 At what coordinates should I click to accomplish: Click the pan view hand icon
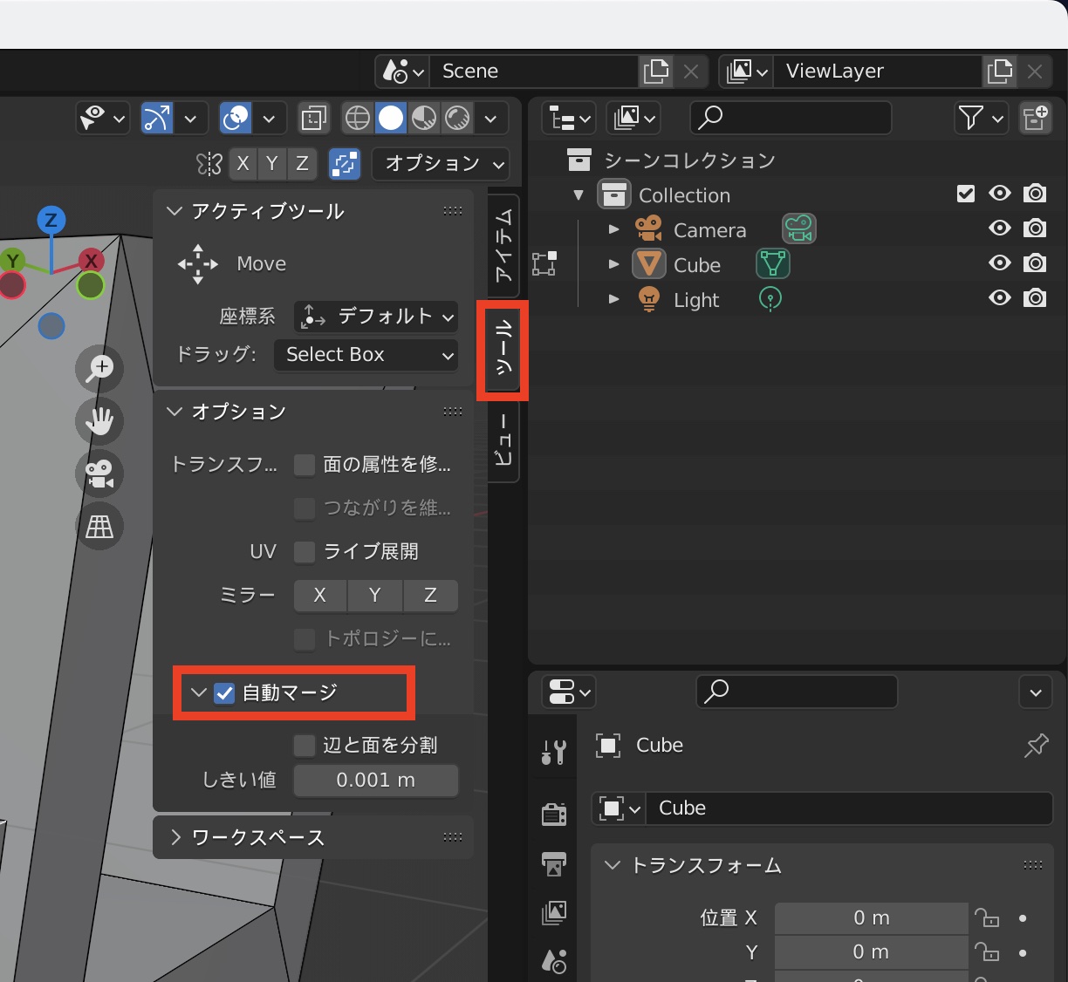pos(99,421)
